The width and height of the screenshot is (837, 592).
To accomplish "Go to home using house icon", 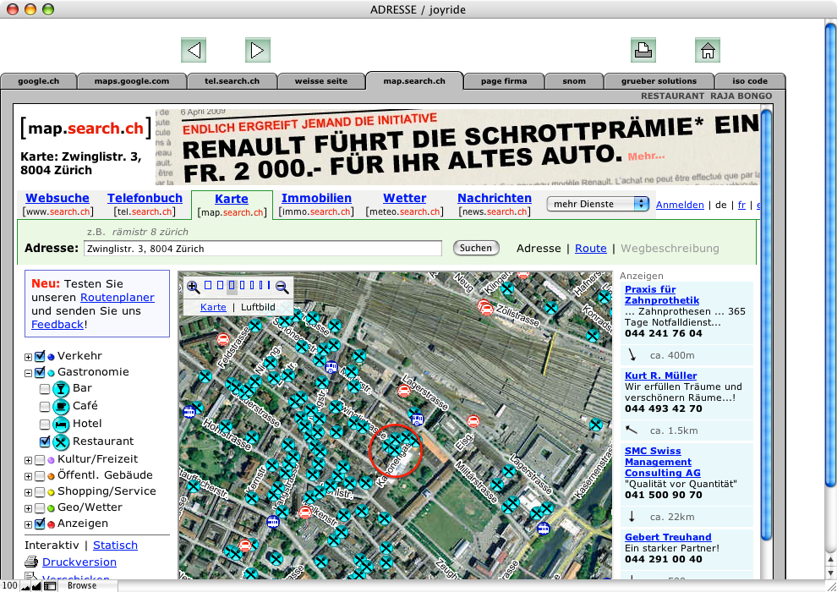I will [x=708, y=51].
